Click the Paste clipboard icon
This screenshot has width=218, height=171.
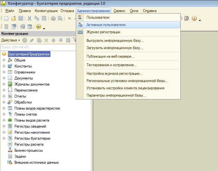[44, 18]
